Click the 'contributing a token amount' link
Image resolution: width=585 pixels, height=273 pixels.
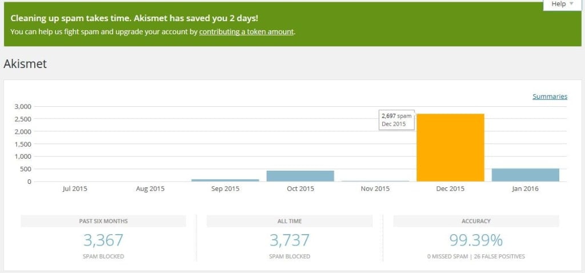pos(246,32)
